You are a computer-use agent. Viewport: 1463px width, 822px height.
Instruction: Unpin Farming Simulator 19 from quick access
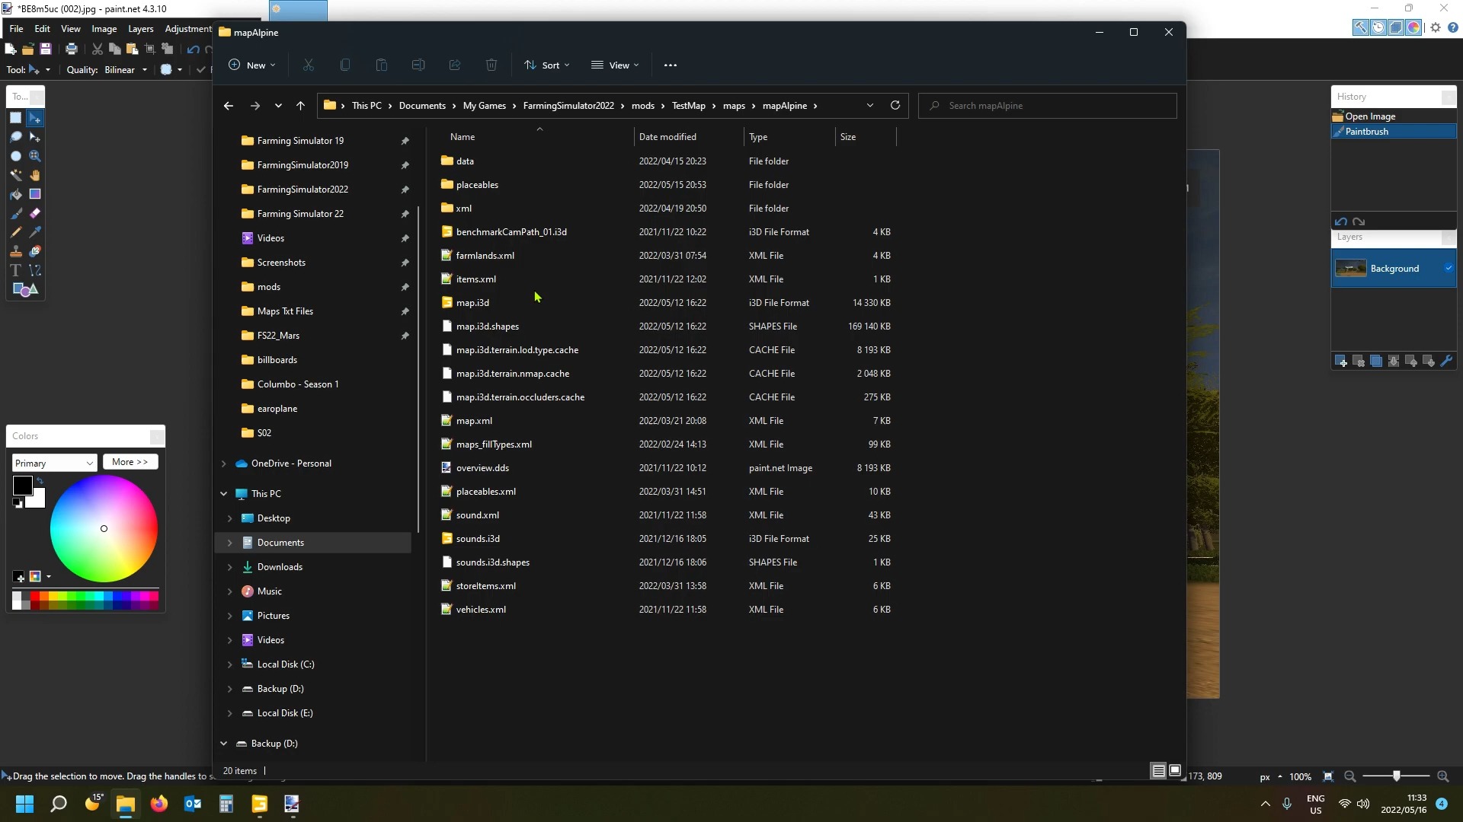[x=405, y=141]
